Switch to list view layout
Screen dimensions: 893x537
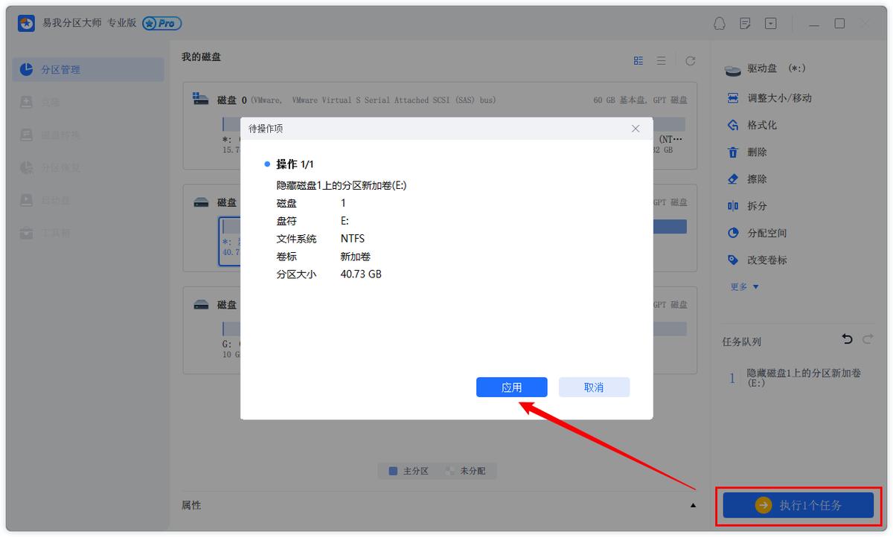pyautogui.click(x=661, y=60)
